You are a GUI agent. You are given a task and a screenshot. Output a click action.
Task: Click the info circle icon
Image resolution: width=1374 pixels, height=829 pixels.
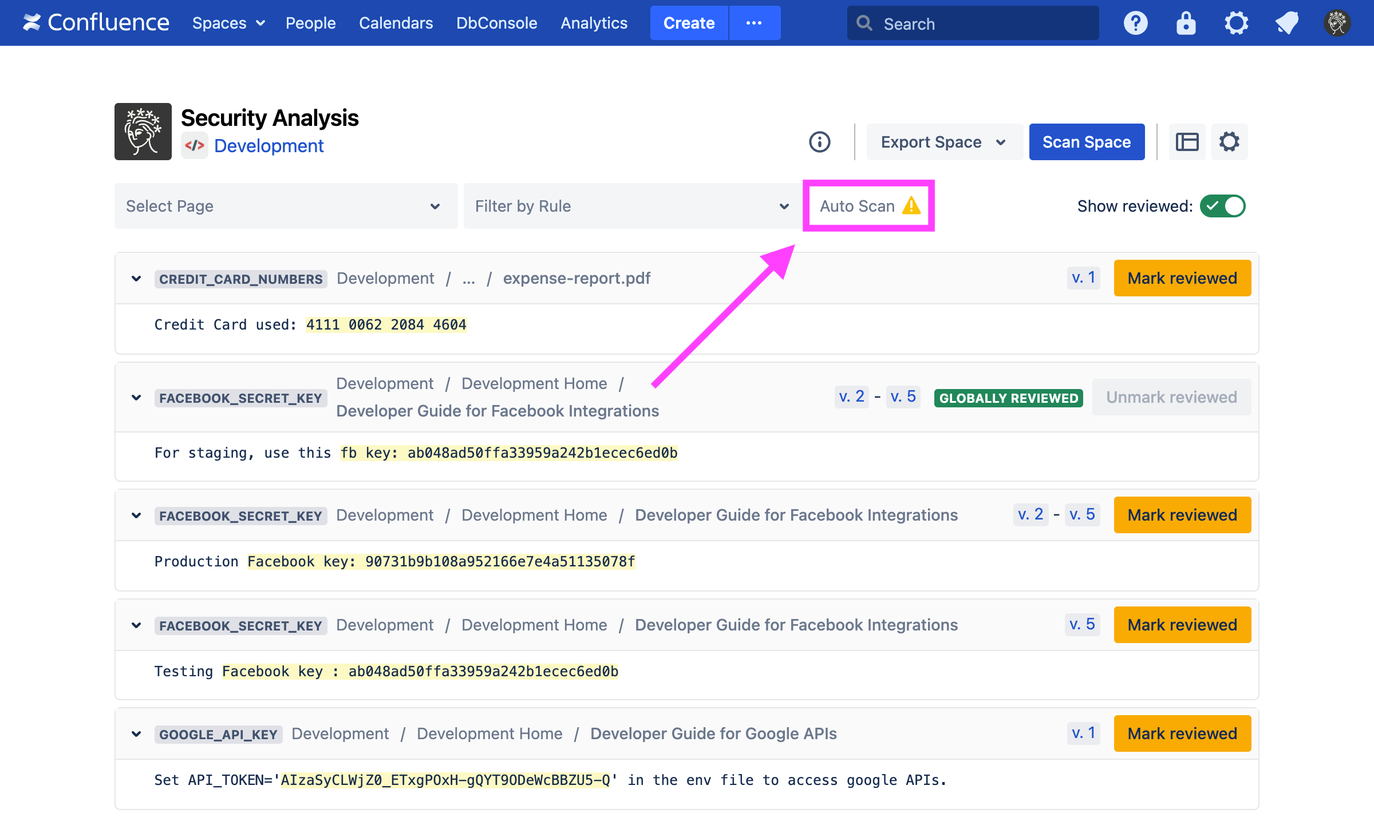[x=819, y=142]
